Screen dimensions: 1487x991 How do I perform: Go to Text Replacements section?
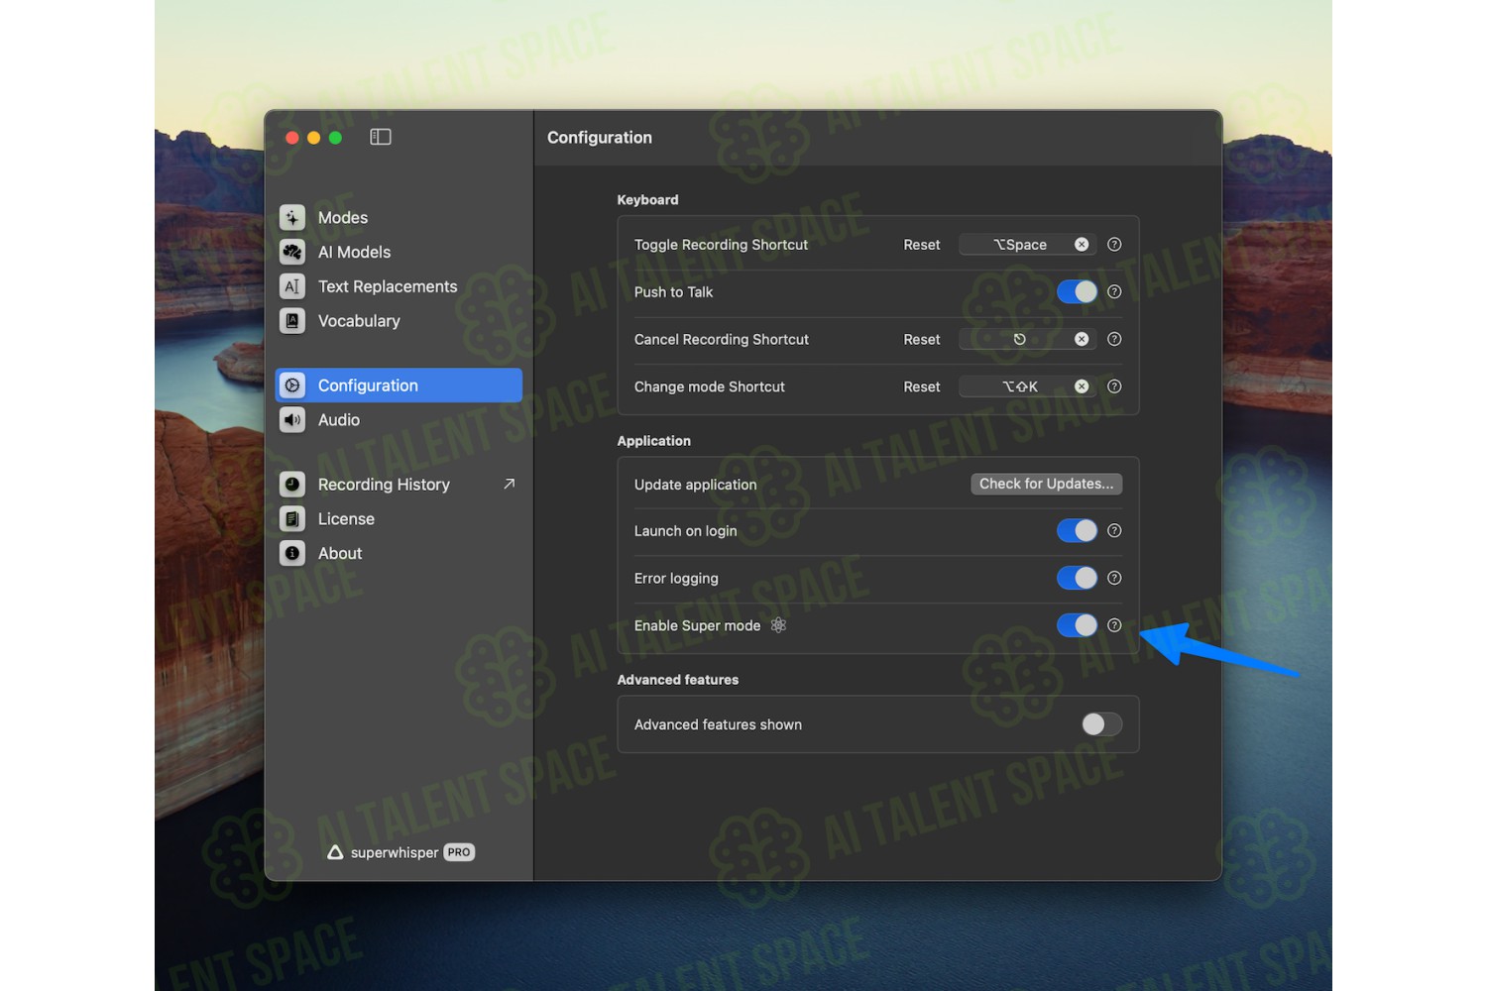pyautogui.click(x=399, y=286)
